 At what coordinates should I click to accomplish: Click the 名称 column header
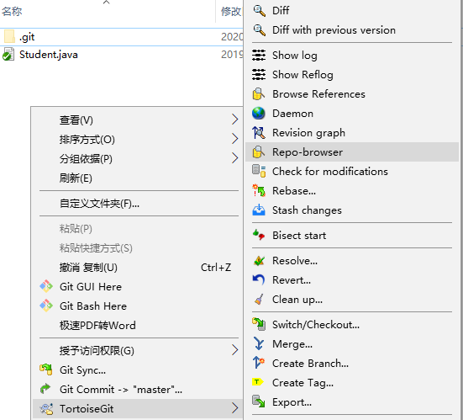12,11
